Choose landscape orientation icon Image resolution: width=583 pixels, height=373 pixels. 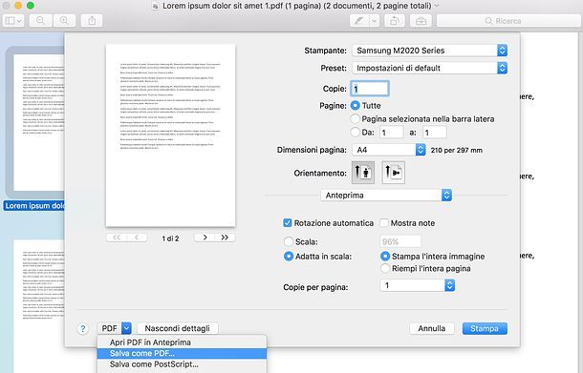[x=394, y=173]
